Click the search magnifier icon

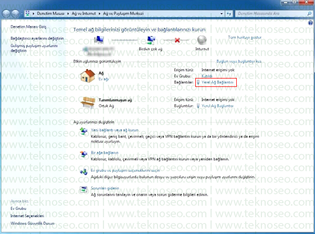309,14
